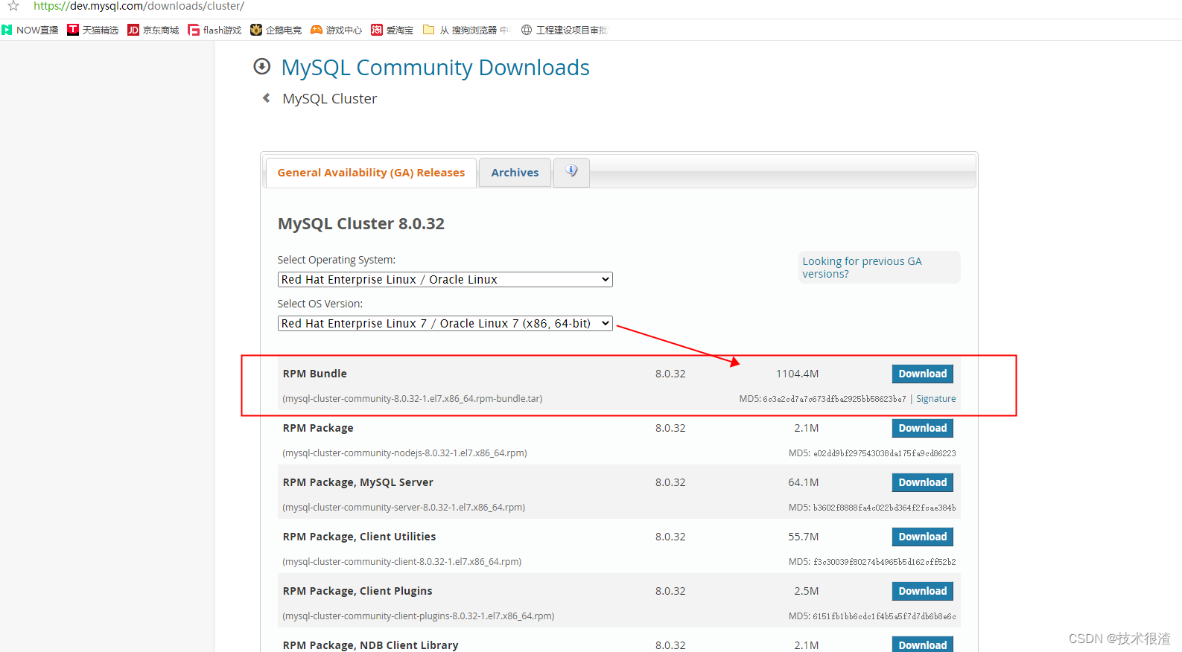Open the 京东商城 bookmark
Viewport: 1182px width, 652px height.
pos(153,30)
